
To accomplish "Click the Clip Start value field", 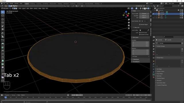I will point(144,16).
